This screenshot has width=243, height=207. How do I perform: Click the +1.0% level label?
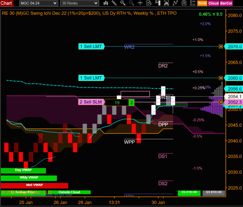coord(198,40)
